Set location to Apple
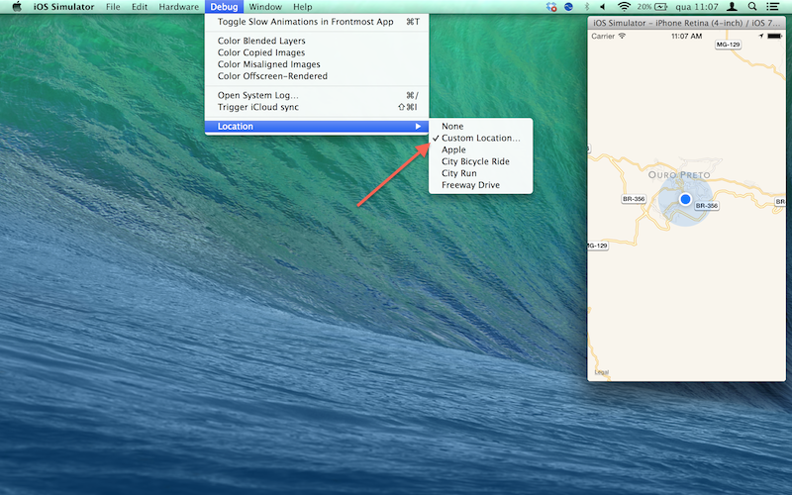792x495 pixels. pos(480,150)
